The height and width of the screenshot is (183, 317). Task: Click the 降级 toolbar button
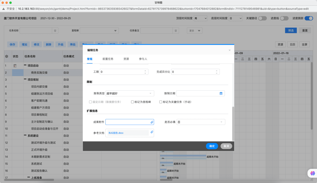(x=73, y=44)
